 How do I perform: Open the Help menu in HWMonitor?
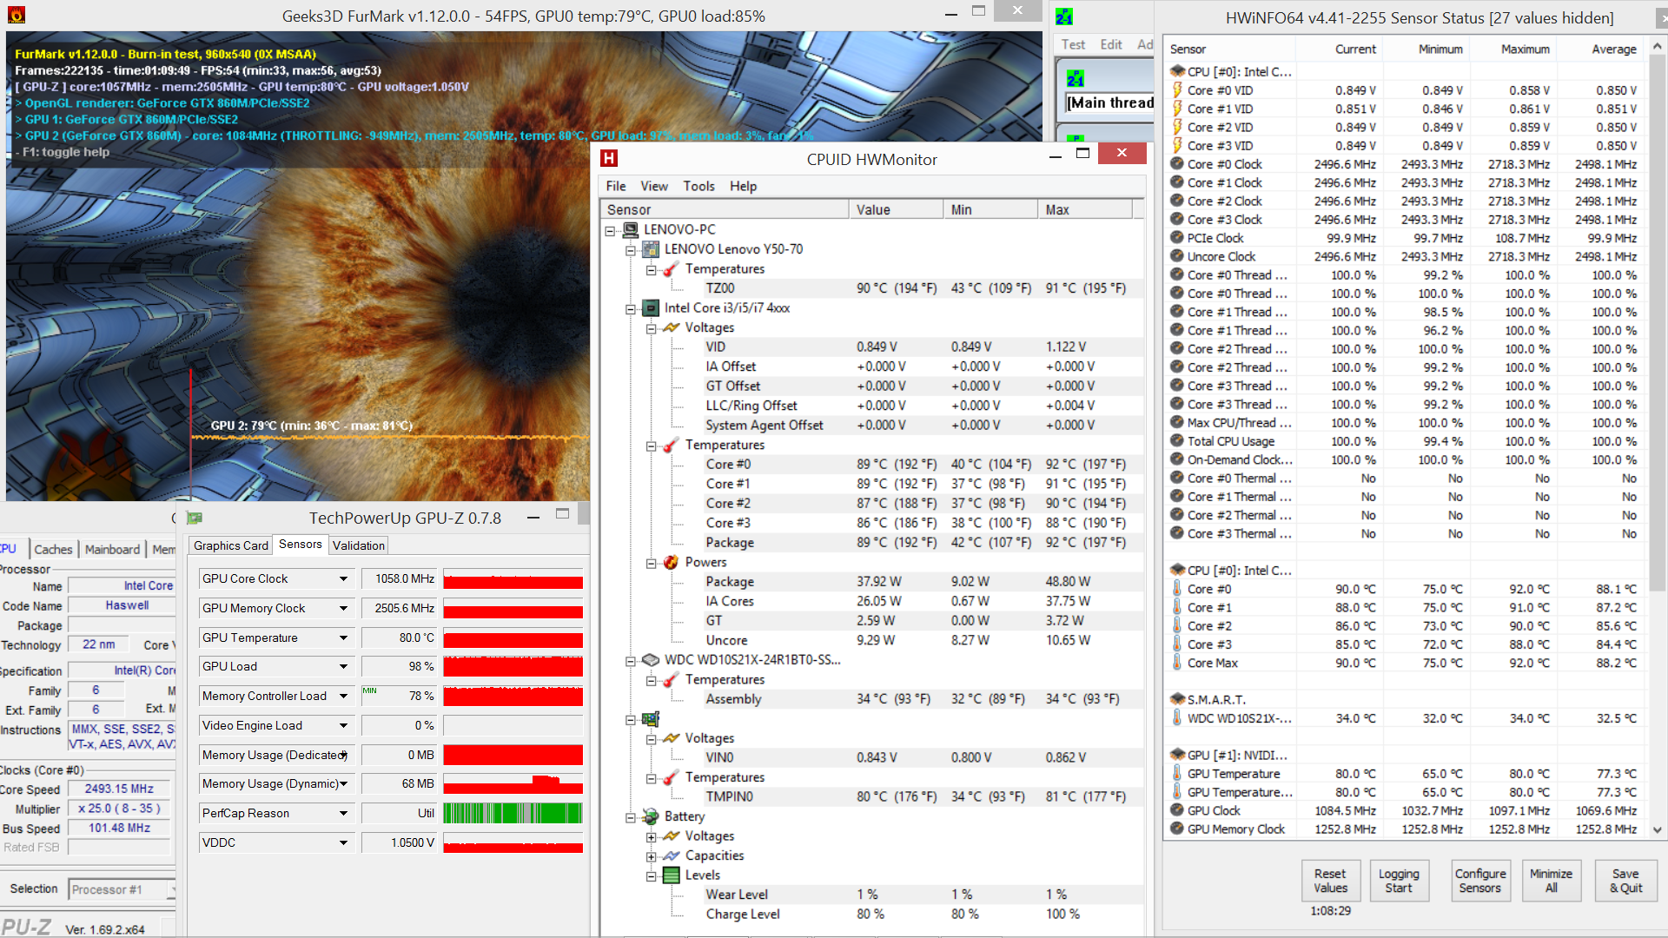(x=743, y=186)
